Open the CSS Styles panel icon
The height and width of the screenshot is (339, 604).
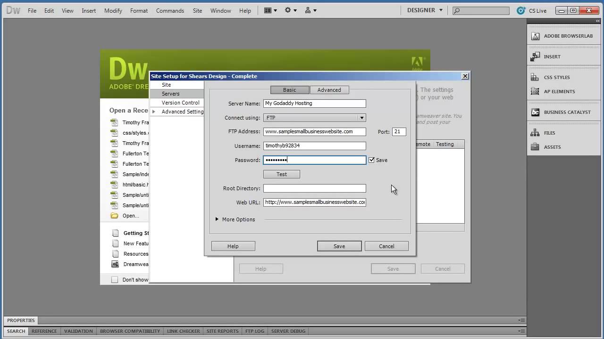click(x=535, y=77)
